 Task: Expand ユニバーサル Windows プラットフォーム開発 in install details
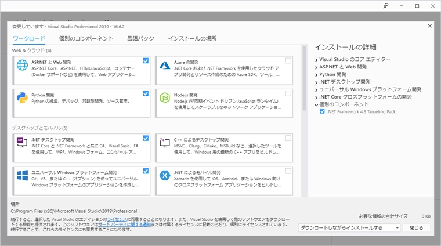point(316,90)
